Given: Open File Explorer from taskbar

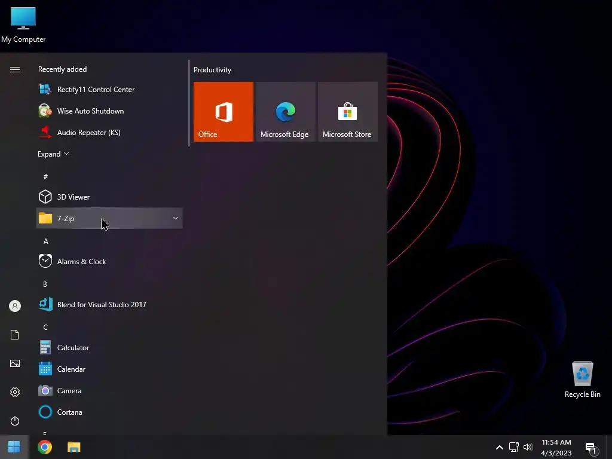Looking at the screenshot, I should [74, 447].
